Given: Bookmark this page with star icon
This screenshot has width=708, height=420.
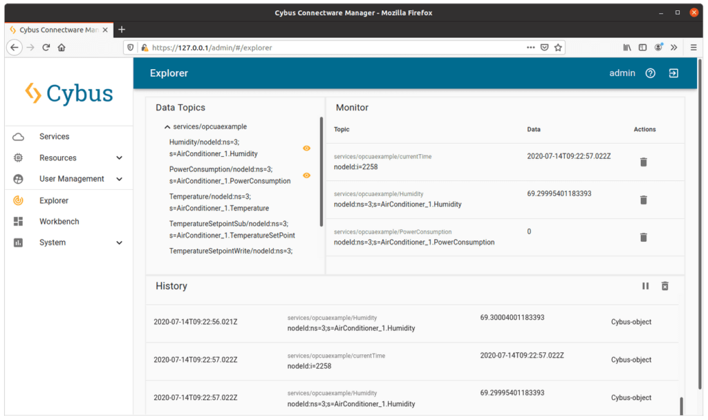Looking at the screenshot, I should click(558, 48).
